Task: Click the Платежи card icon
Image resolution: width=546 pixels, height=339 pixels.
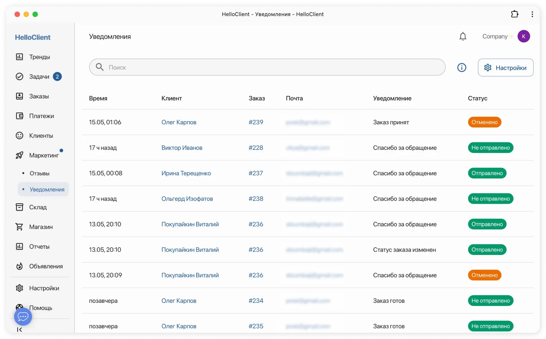Action: click(19, 116)
